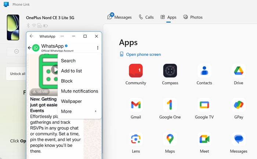
Task: Close the WhatsApp phone window
Action: (x=96, y=36)
